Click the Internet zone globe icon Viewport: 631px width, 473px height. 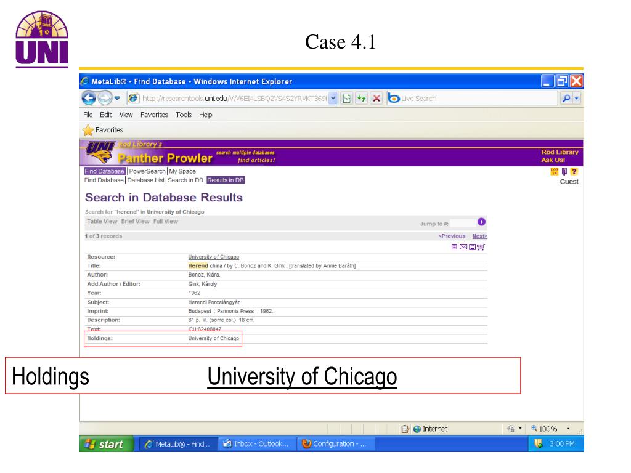click(417, 429)
